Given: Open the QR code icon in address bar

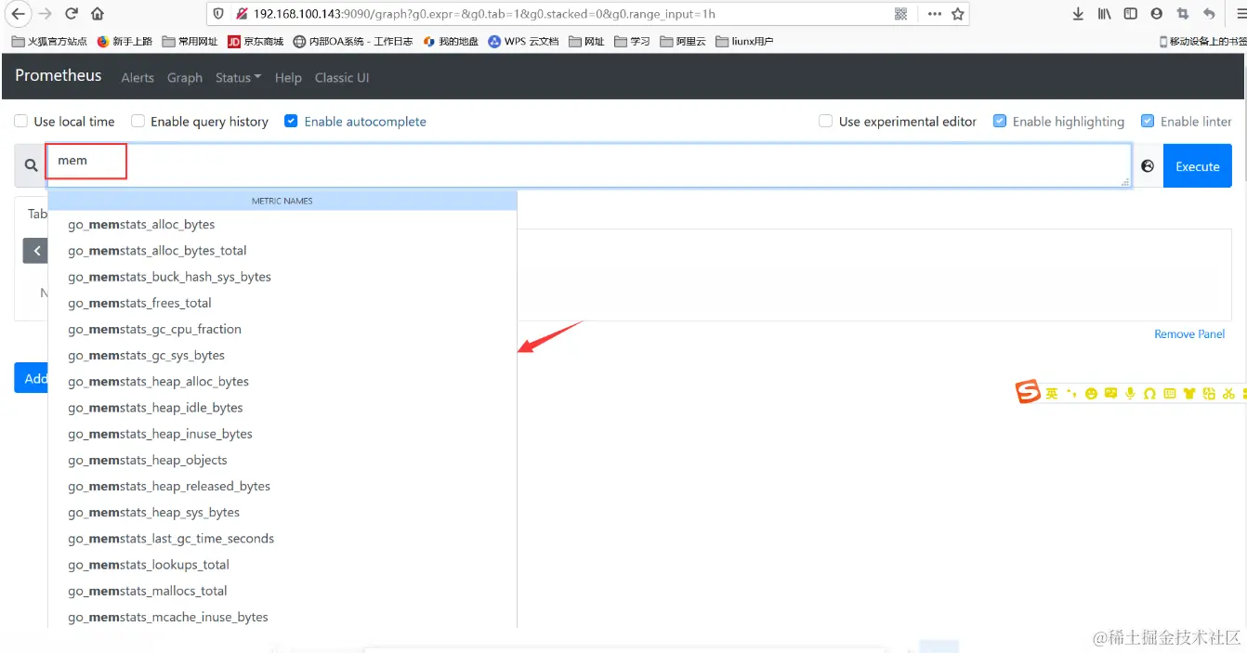Looking at the screenshot, I should point(900,14).
